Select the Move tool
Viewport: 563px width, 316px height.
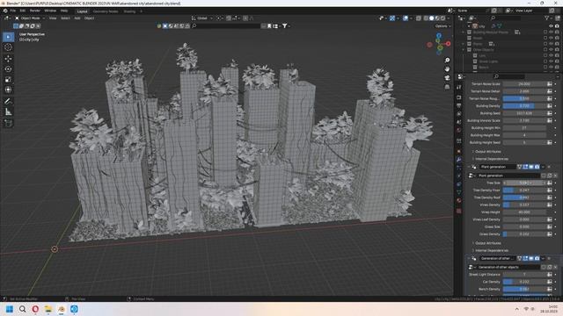pos(8,59)
